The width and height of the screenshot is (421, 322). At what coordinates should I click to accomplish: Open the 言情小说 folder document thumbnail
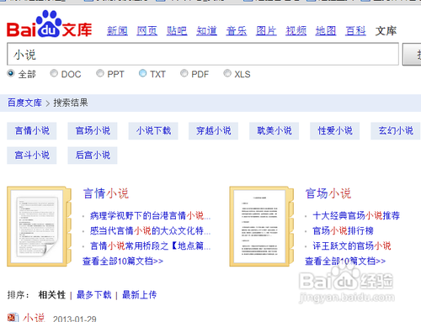[x=40, y=226]
